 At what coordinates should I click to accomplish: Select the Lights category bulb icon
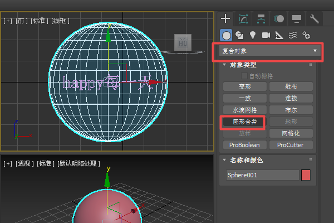point(253,35)
